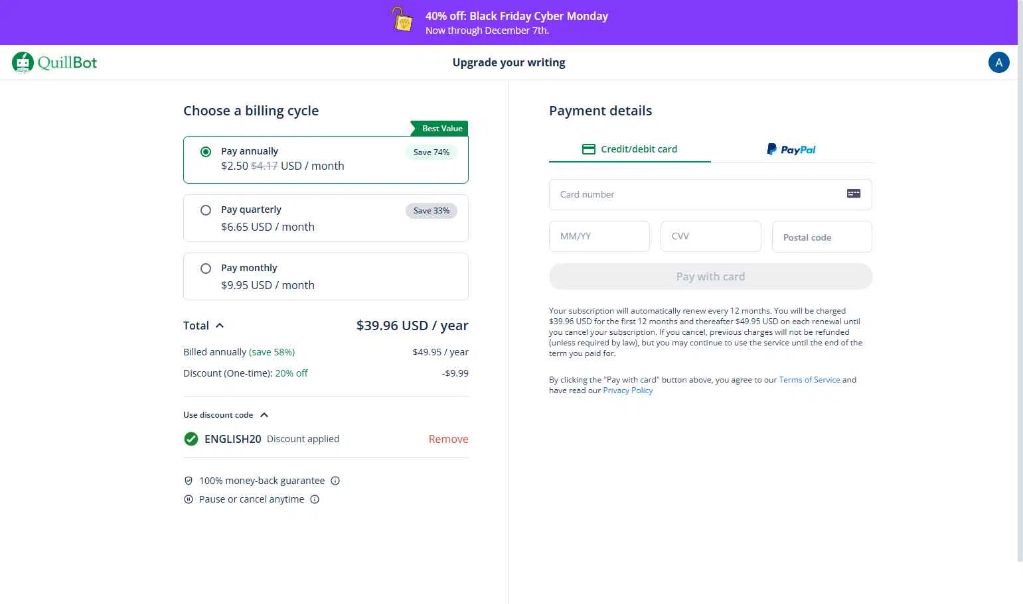Select the Pay annually radio option

(x=206, y=152)
